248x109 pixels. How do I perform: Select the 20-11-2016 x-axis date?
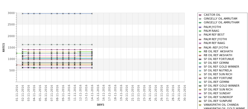click(x=127, y=93)
